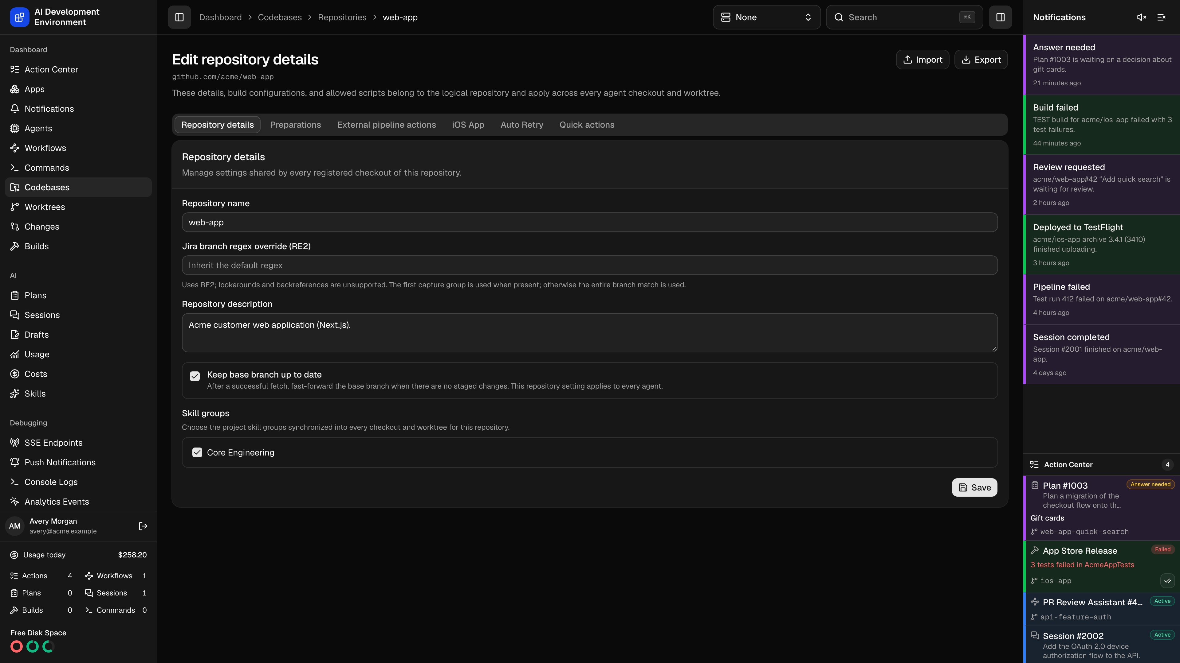Open the Build failed notification
The width and height of the screenshot is (1180, 663).
click(1102, 125)
